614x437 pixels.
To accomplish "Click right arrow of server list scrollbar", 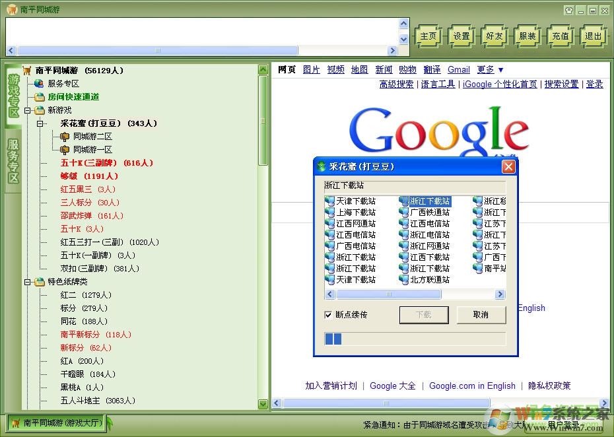I will pyautogui.click(x=501, y=294).
